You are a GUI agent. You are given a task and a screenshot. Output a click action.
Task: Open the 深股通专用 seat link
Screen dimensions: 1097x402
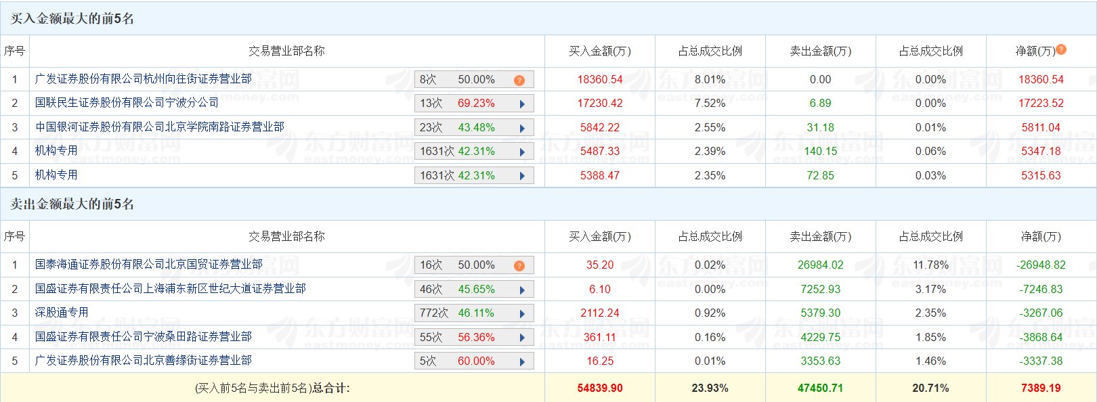62,313
